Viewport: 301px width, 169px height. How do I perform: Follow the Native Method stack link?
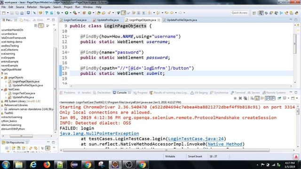coord(225,144)
